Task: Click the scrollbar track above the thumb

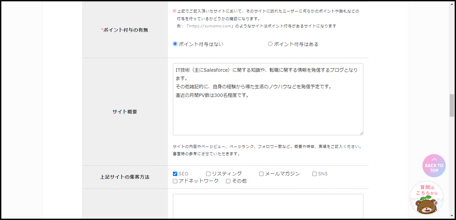Action: (x=452, y=50)
